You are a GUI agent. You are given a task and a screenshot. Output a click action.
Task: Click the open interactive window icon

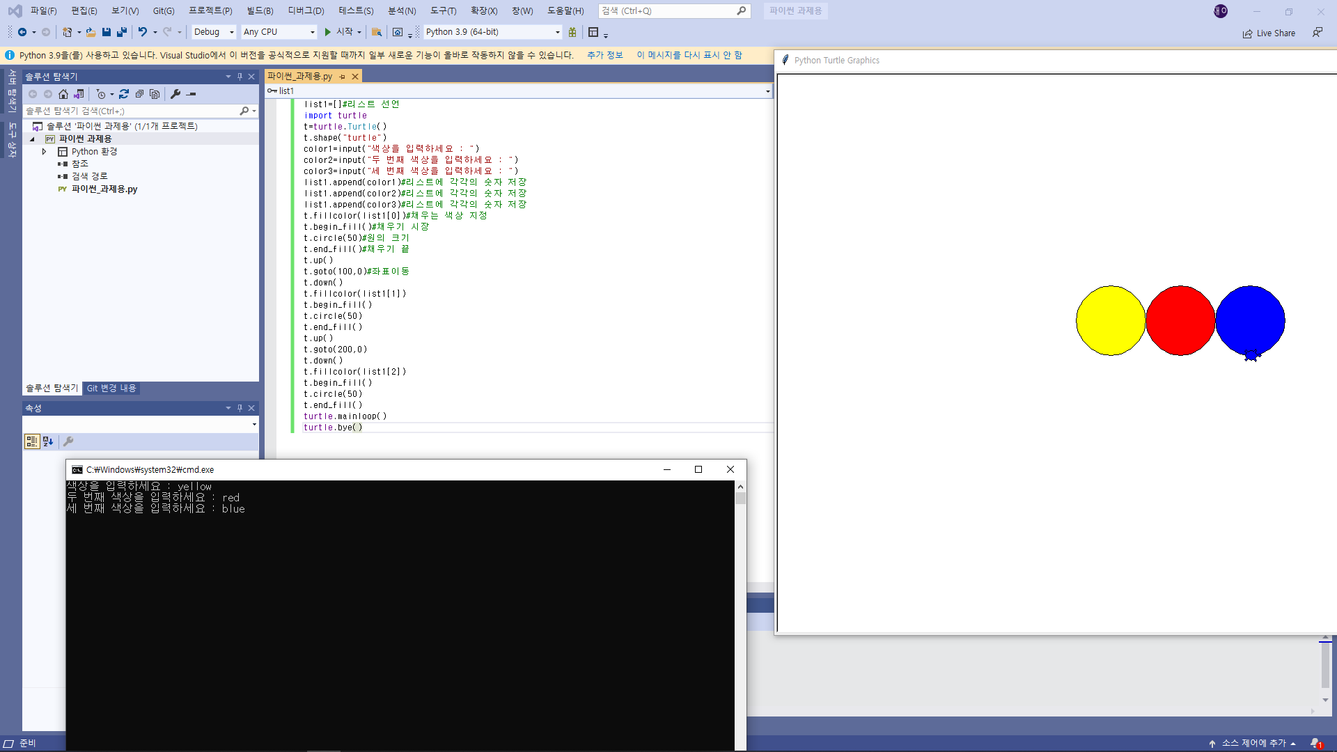tap(398, 32)
